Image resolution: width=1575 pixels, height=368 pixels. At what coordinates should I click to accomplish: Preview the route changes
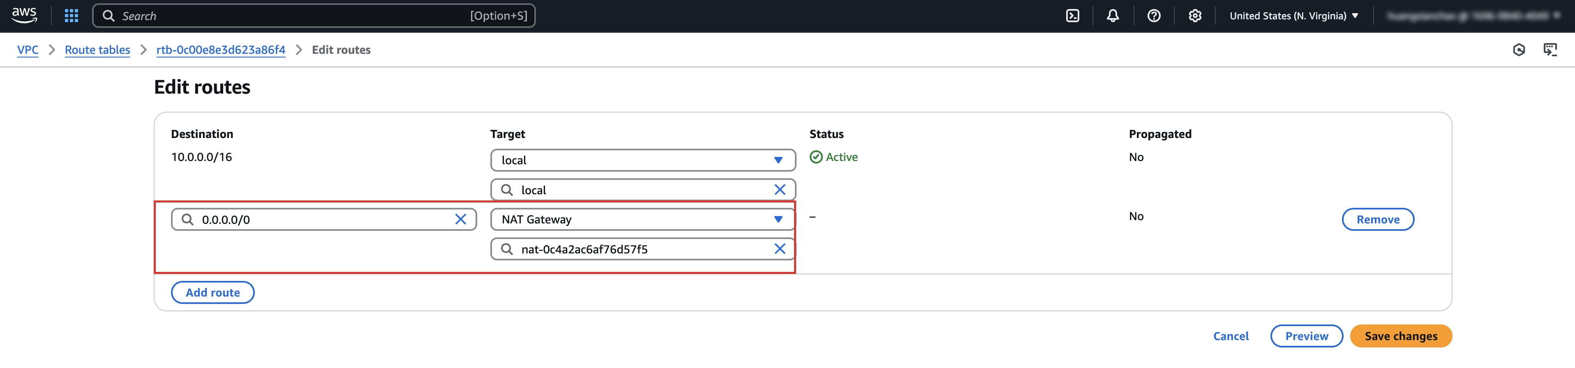[x=1307, y=336]
